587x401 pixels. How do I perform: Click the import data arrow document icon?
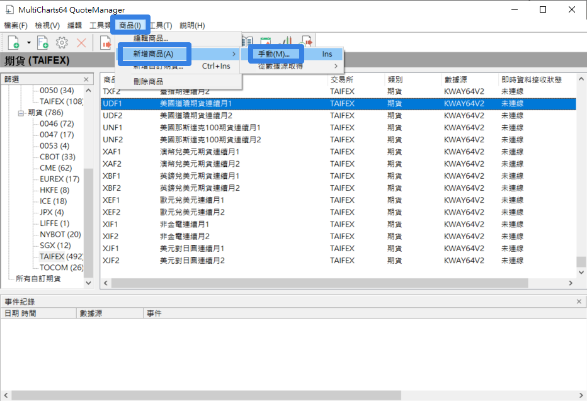pyautogui.click(x=106, y=43)
